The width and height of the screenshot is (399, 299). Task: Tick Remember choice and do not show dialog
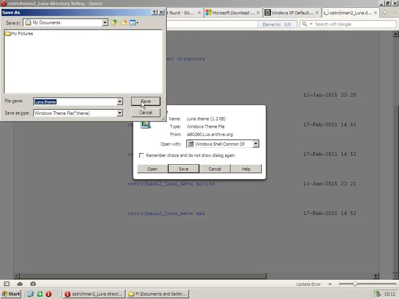point(141,155)
